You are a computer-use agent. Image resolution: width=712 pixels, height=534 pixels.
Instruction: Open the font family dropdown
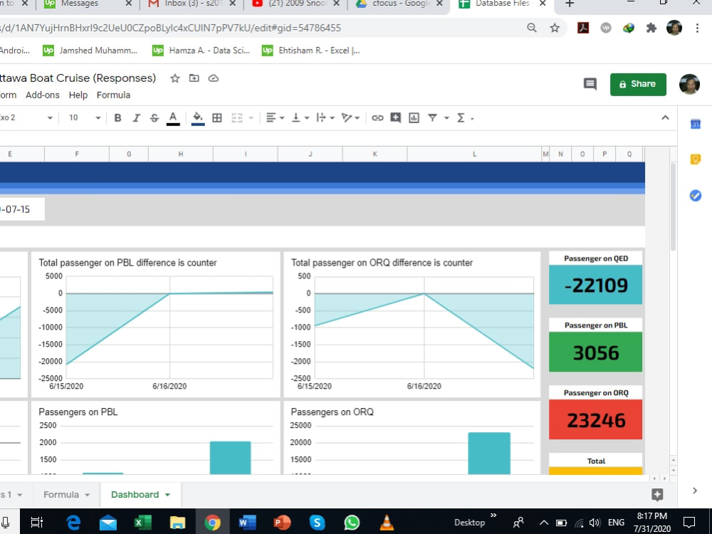(26, 118)
